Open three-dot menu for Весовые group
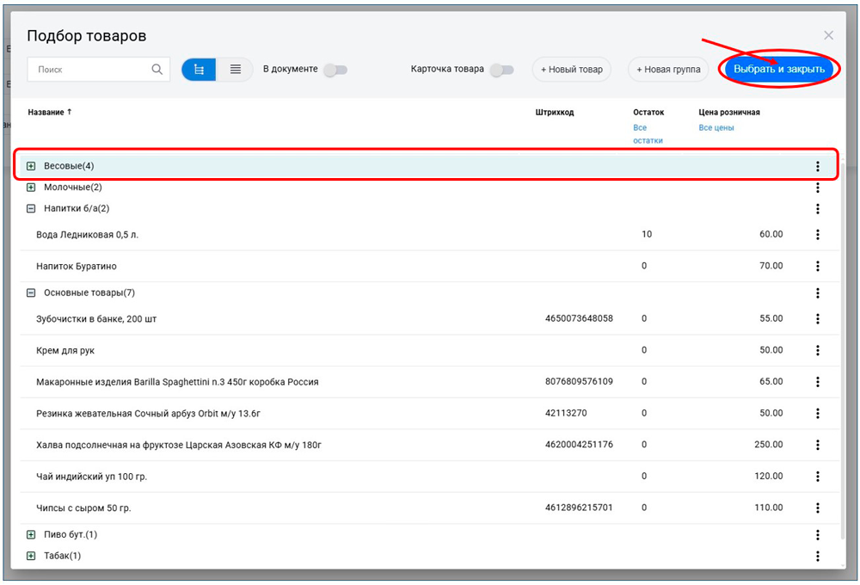This screenshot has width=860, height=585. point(817,166)
